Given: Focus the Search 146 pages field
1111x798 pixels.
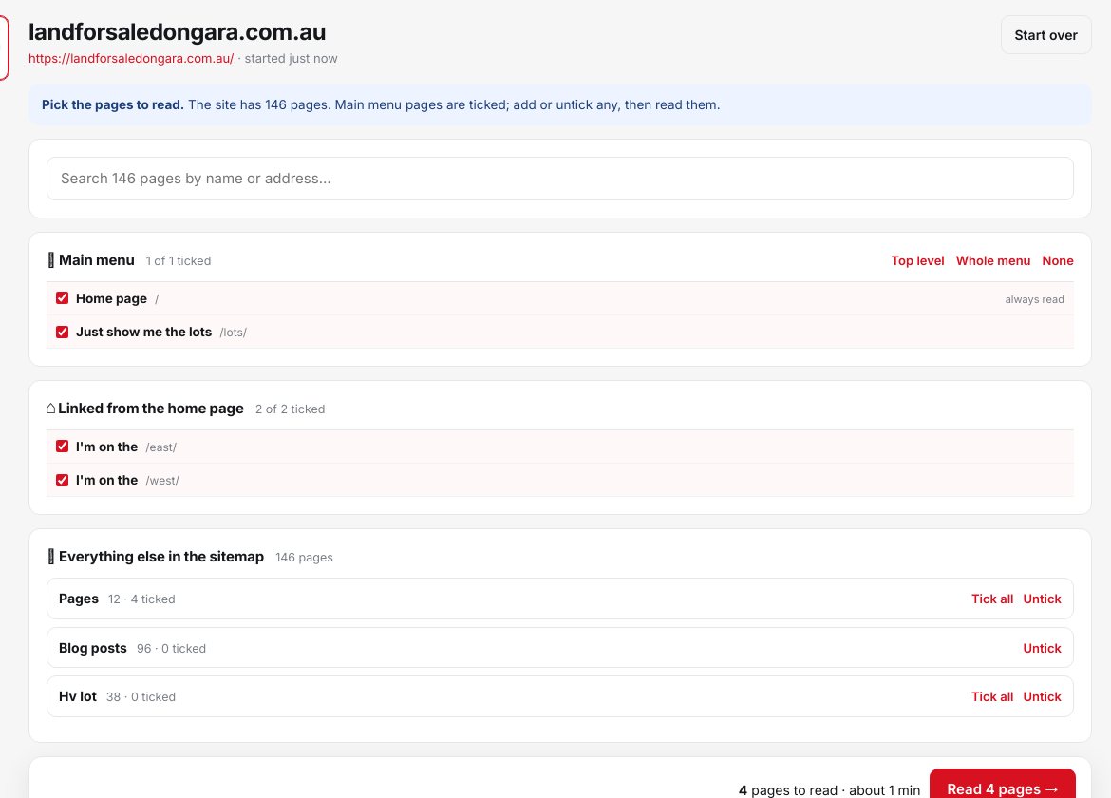Looking at the screenshot, I should coord(559,179).
